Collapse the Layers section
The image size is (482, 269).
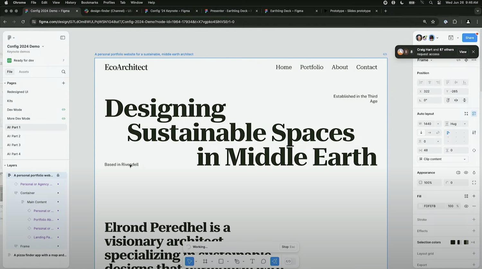click(5, 165)
